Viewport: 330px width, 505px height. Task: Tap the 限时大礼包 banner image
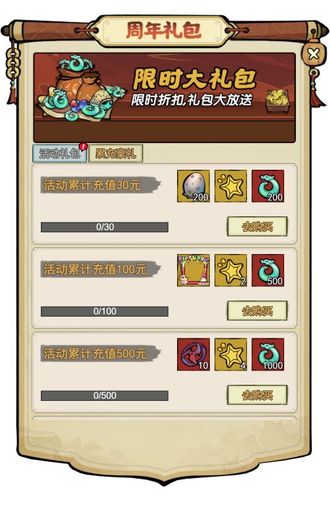(x=165, y=97)
